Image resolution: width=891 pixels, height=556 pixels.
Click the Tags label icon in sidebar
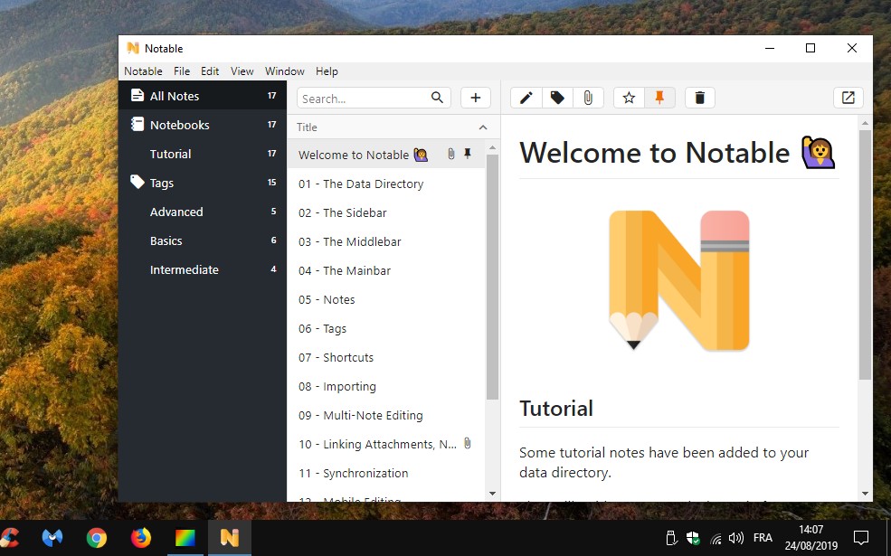pyautogui.click(x=137, y=182)
